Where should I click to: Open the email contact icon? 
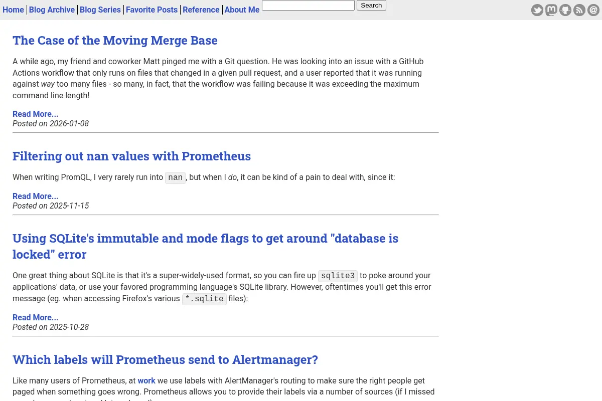click(x=593, y=10)
